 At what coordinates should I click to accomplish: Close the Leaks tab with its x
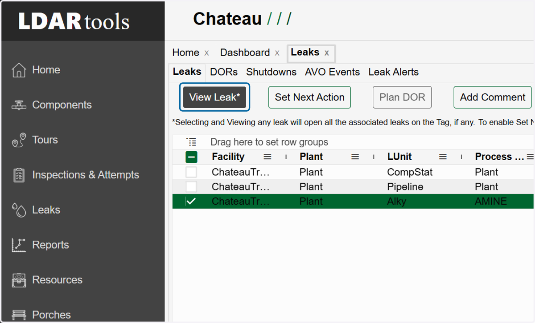coord(327,53)
